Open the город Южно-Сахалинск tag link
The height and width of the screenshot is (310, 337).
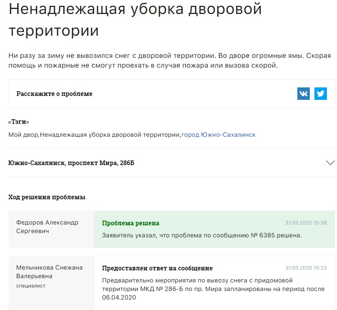coord(218,135)
